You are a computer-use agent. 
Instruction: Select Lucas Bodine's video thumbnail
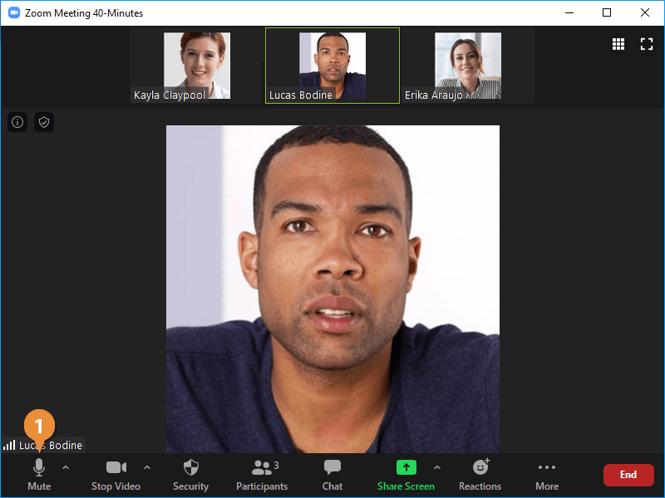point(332,66)
